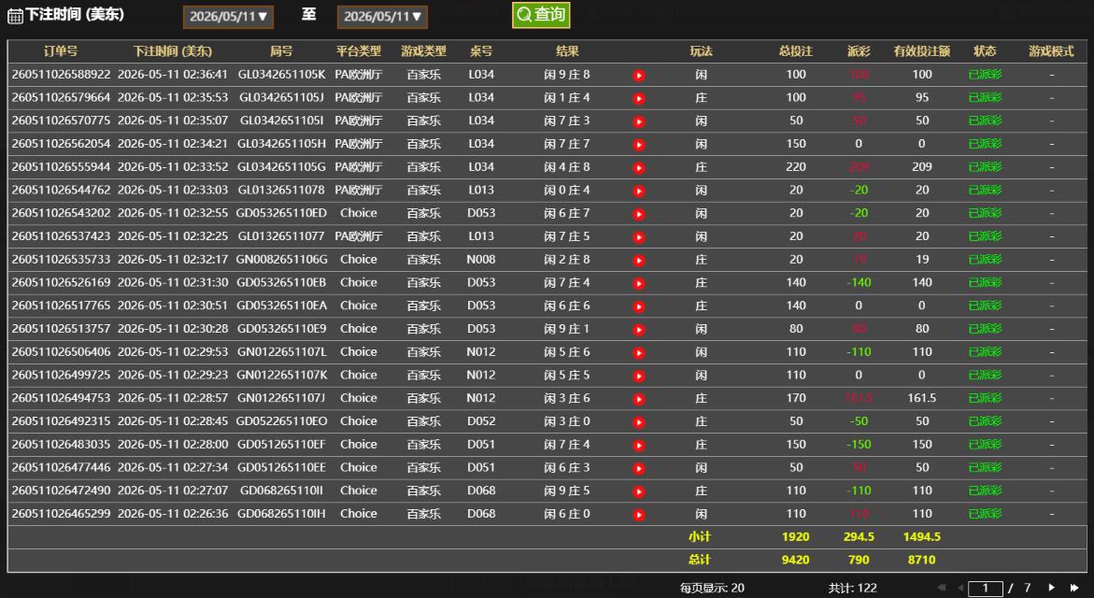Play replay for order 260511026513757
This screenshot has width=1094, height=598.
pos(638,329)
